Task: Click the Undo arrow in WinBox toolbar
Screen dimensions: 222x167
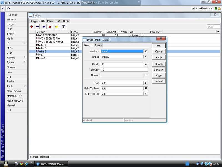Action: pyautogui.click(x=3, y=9)
